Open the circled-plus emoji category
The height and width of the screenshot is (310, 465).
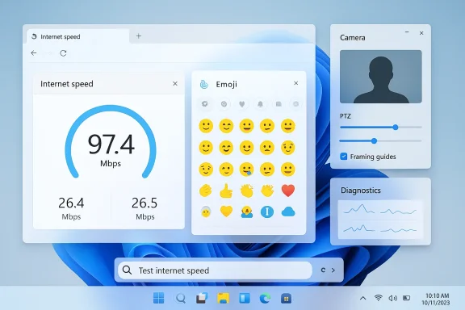(x=224, y=104)
